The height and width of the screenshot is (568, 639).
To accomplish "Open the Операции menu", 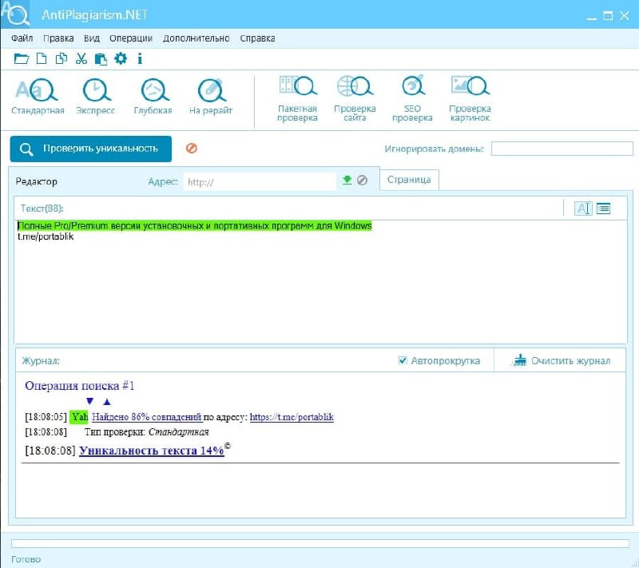I will pos(131,38).
